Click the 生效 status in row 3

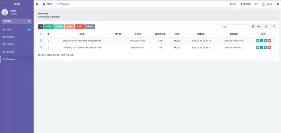tap(177, 48)
